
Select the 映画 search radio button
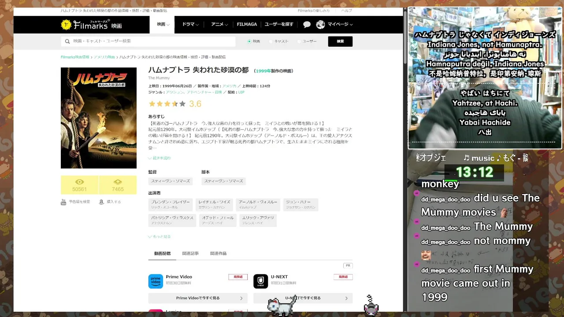pos(249,41)
